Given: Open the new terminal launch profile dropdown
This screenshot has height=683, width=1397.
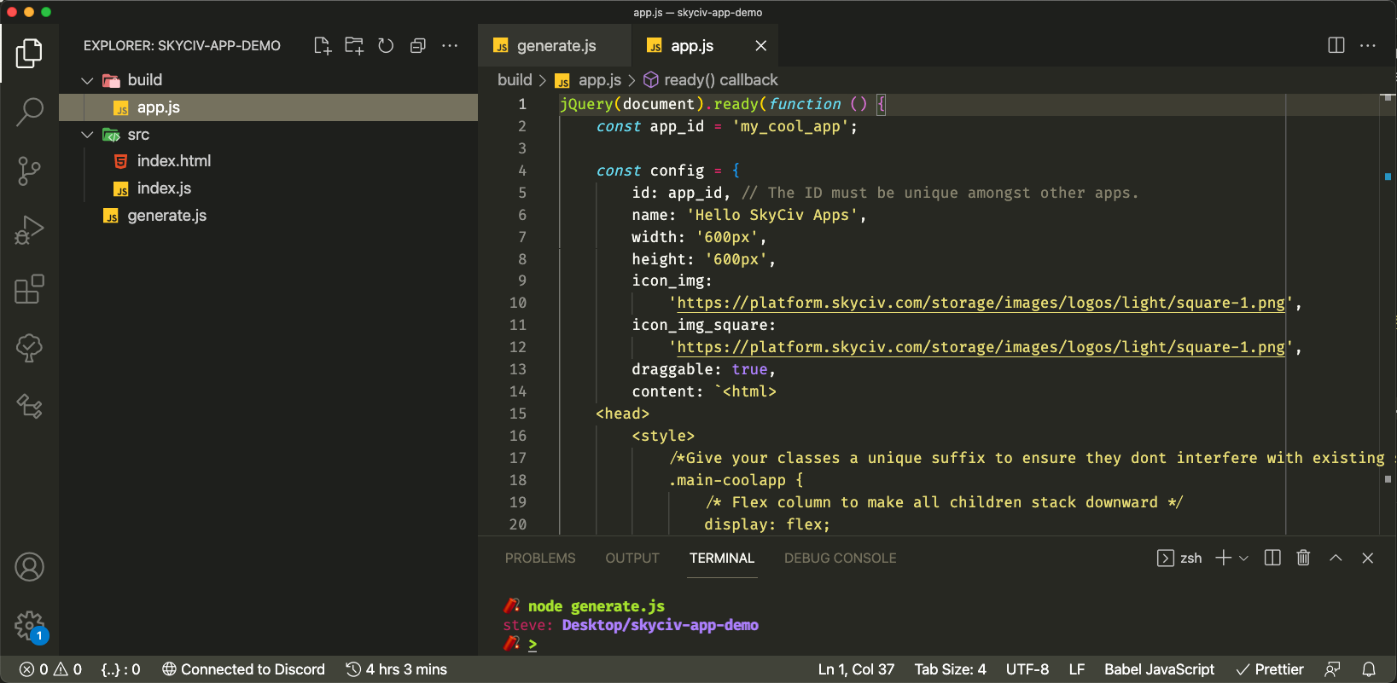Looking at the screenshot, I should pyautogui.click(x=1244, y=558).
